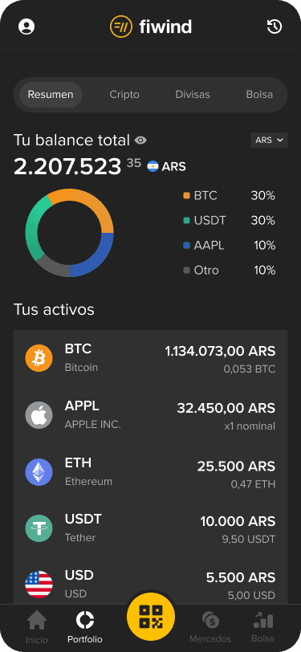
Task: Tap the Bitcoin orange coin icon
Action: click(x=39, y=357)
